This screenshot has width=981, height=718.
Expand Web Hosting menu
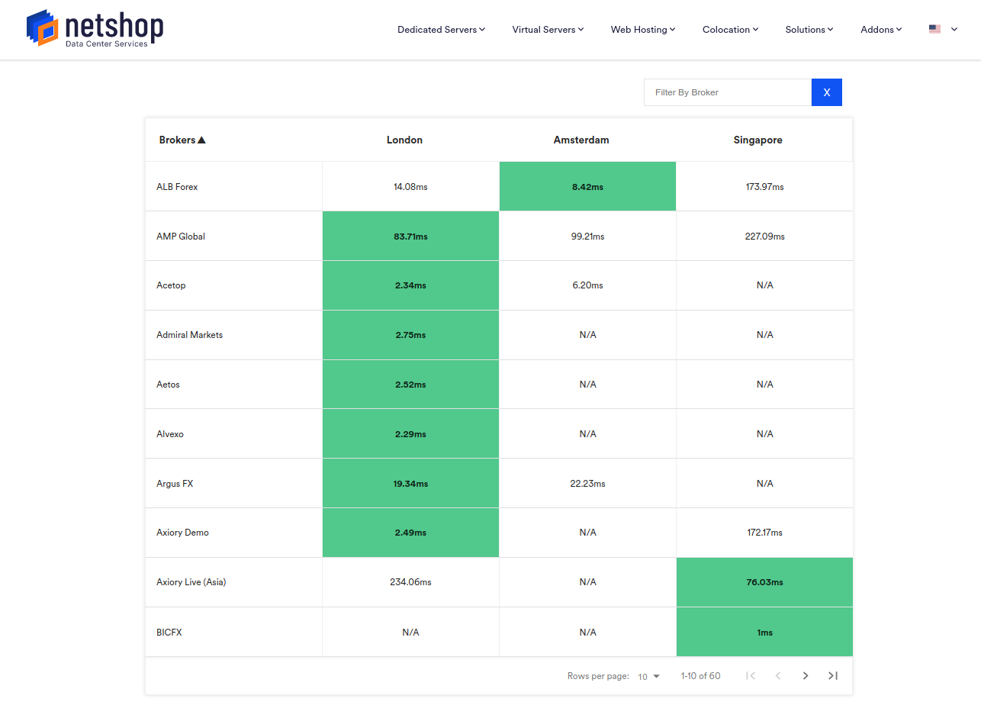click(643, 29)
